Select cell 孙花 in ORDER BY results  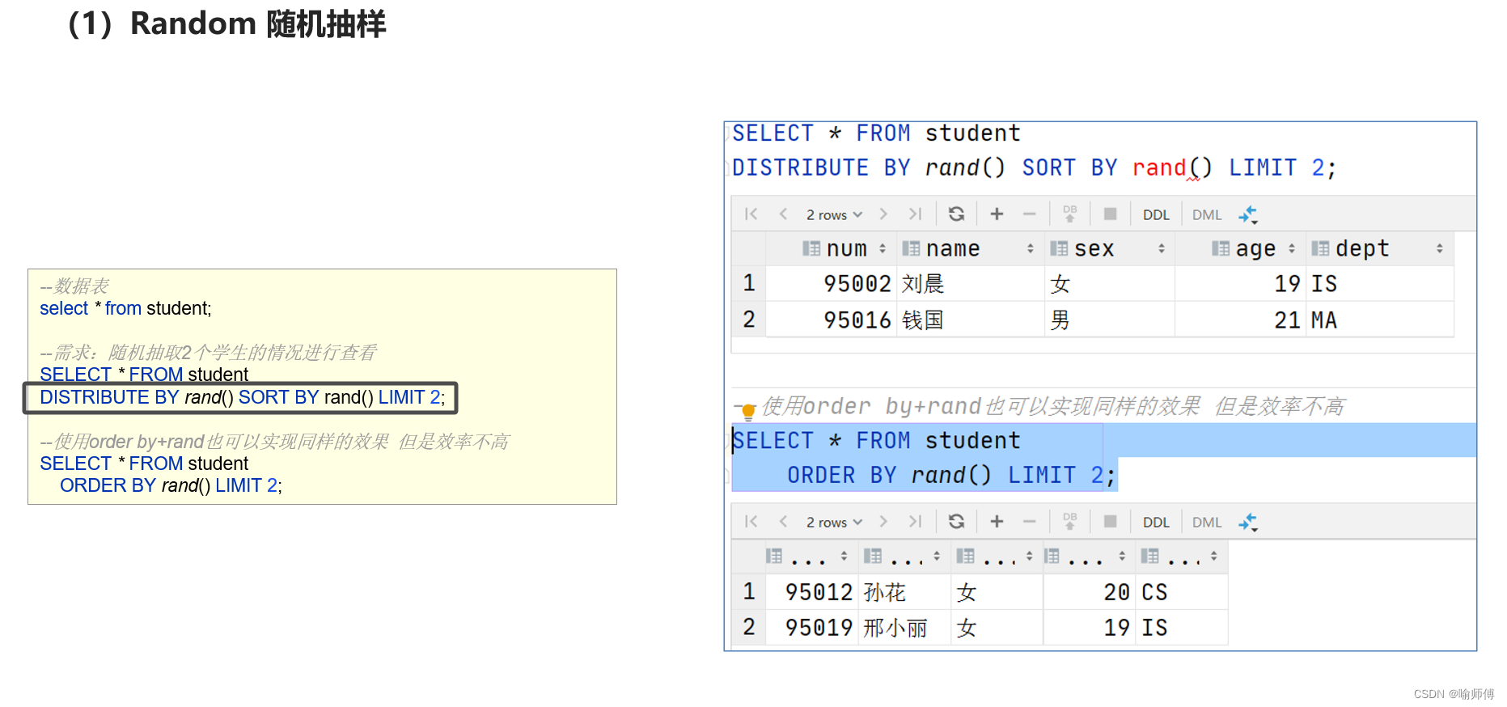point(904,592)
